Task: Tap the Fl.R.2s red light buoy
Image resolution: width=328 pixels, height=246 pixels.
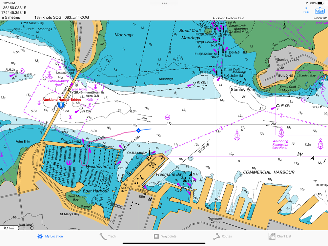Action: (x=16, y=74)
